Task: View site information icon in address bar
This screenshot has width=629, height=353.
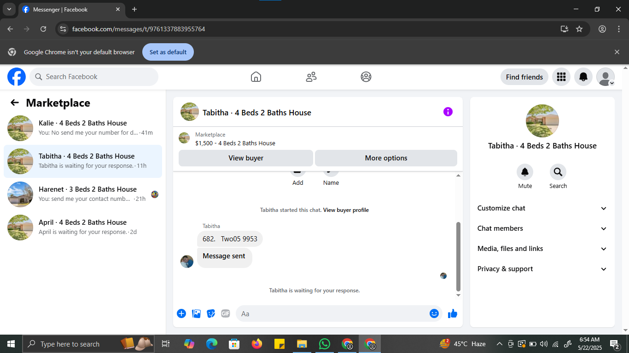Action: pos(63,29)
